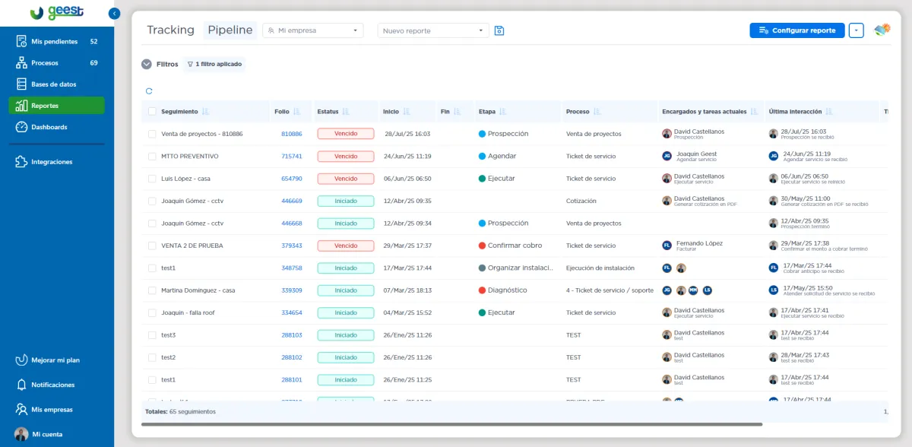The width and height of the screenshot is (912, 447).
Task: Open folio link 810886
Action: [x=292, y=134]
